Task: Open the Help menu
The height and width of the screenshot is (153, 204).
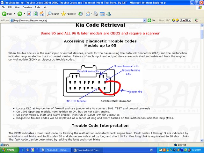Action: pyautogui.click(x=45, y=7)
